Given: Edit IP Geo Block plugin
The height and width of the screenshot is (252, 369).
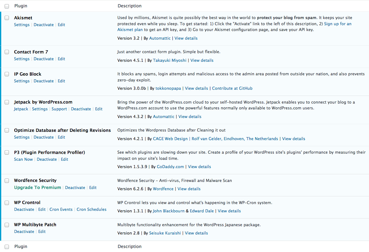Looking at the screenshot, I should 61,81.
